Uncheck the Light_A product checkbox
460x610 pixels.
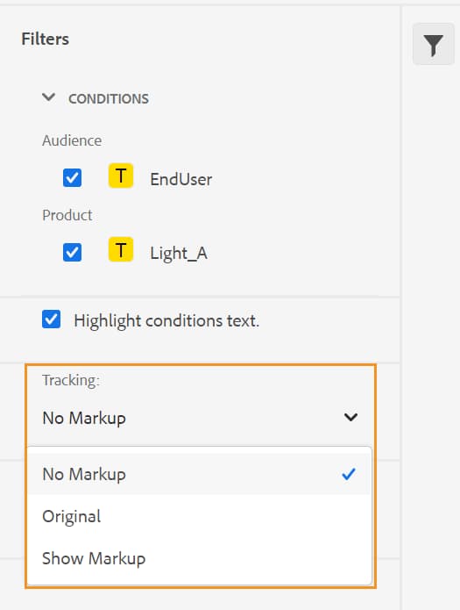pos(72,252)
